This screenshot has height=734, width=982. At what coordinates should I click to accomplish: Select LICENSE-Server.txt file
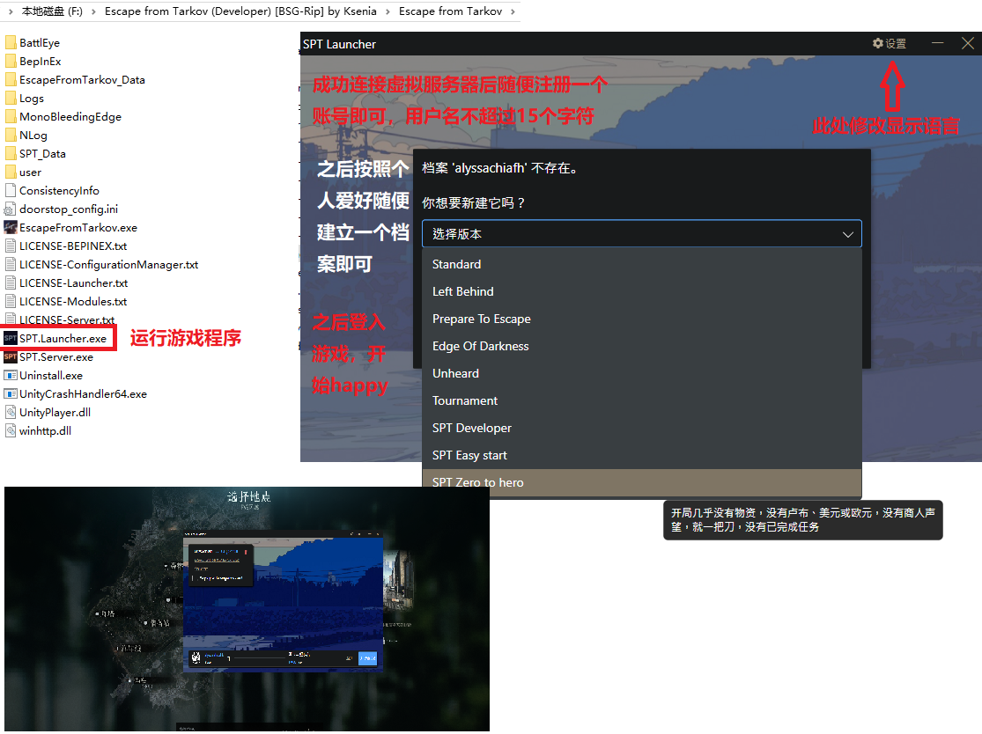(60, 319)
